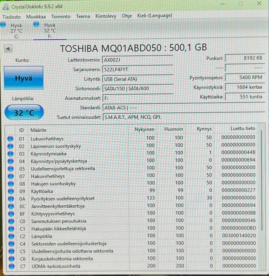The height and width of the screenshot is (276, 269).
Task: Click the previous disk arrow button
Action: pos(8,49)
